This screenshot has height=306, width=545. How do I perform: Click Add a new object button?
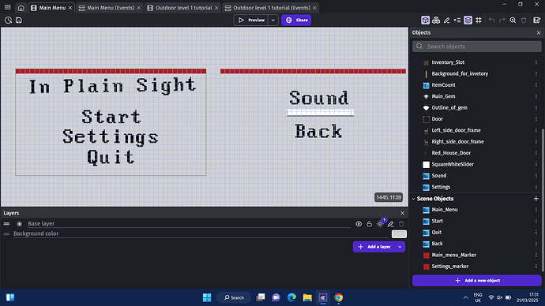477,280
